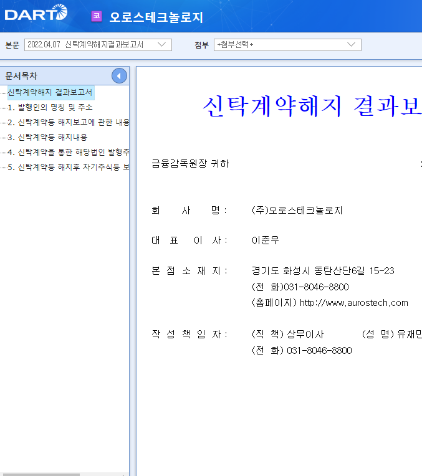422x476 pixels.
Task: Select 신탁계약해지 결과보고서 in document tree
Action: (50, 92)
